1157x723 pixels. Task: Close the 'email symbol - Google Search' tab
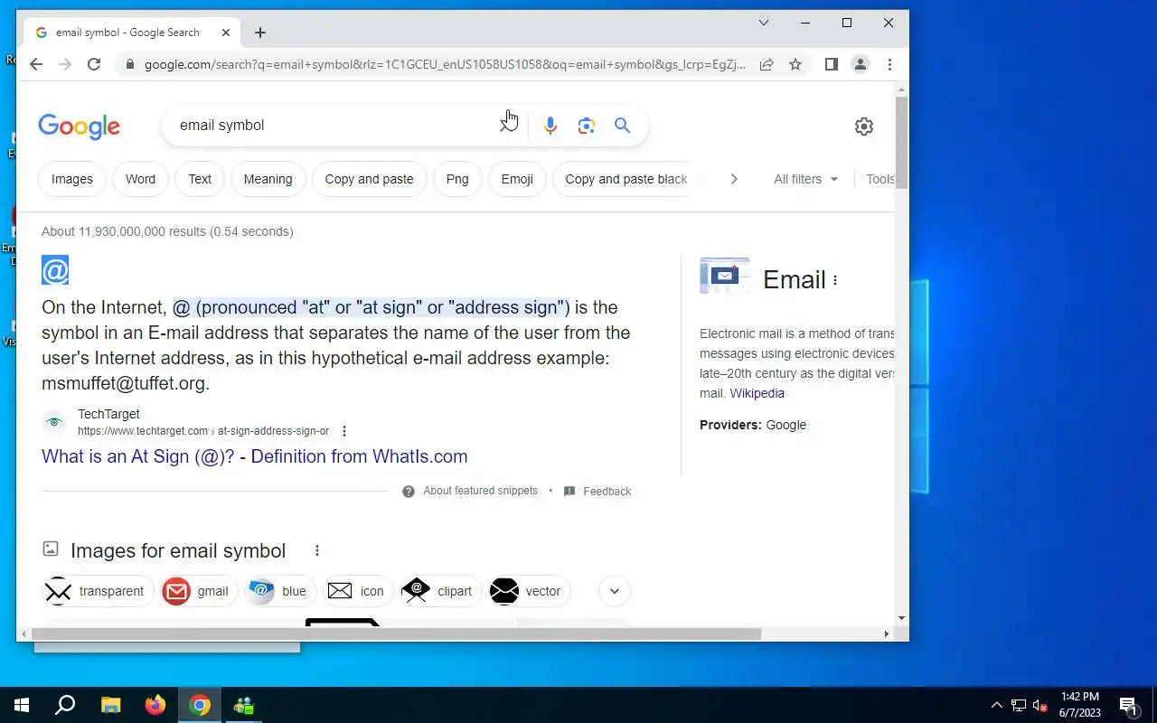[x=226, y=33]
